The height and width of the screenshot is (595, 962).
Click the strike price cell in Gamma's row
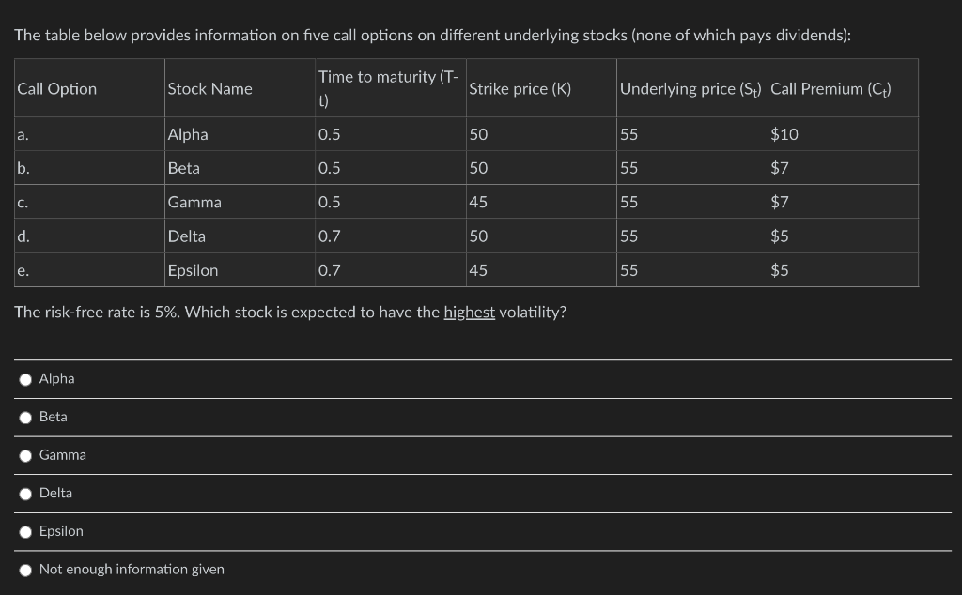pos(479,202)
